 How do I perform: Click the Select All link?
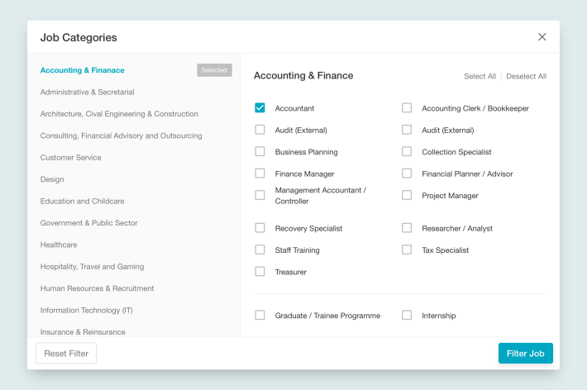point(480,76)
